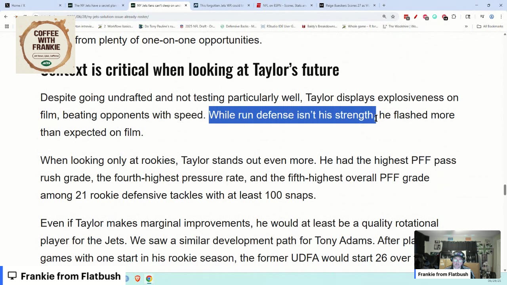Close the Home / X tab
This screenshot has width=507, height=285.
click(x=60, y=6)
